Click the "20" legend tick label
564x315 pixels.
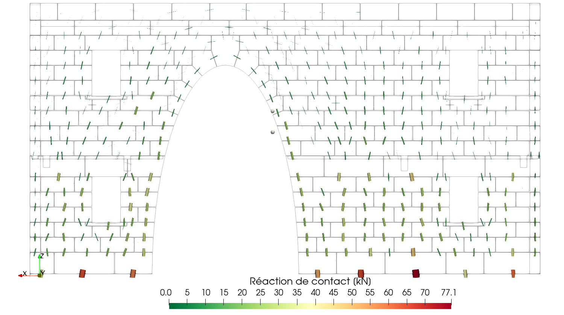[242, 292]
